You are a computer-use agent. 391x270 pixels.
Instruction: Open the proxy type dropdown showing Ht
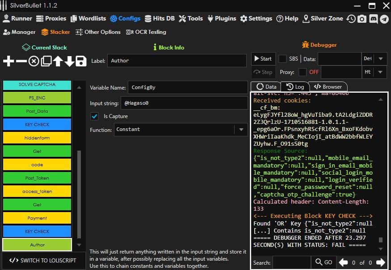[x=380, y=72]
